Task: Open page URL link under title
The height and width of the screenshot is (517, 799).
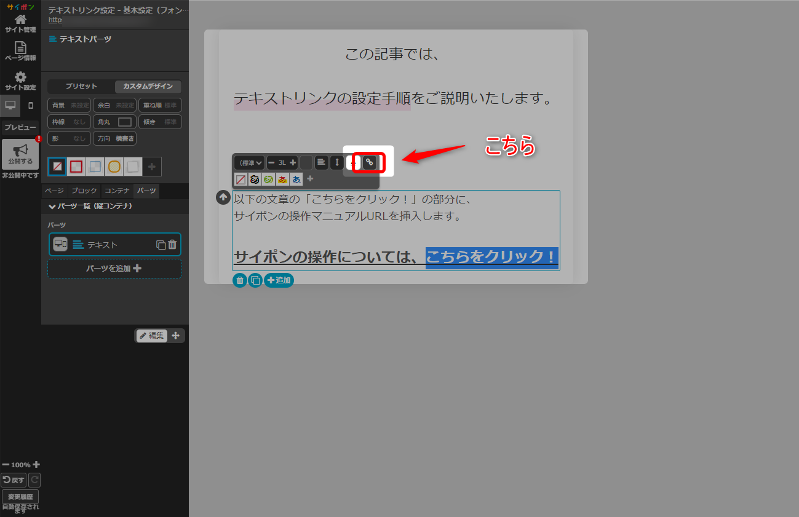Action: 55,20
